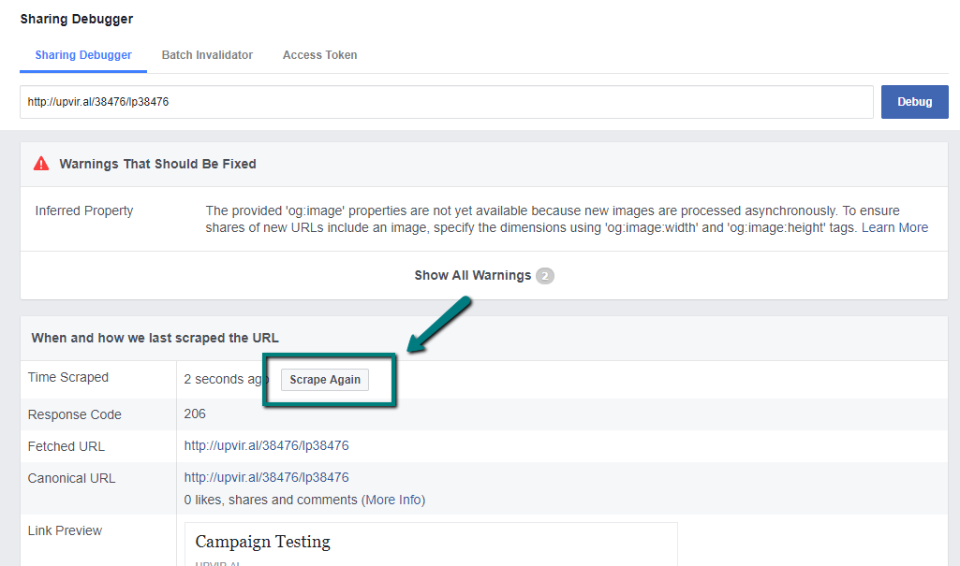
Task: Click the URL input field
Action: click(x=447, y=102)
